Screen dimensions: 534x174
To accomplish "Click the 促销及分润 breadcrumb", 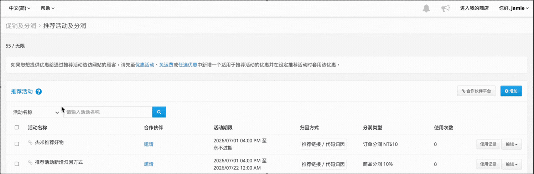I will (21, 26).
